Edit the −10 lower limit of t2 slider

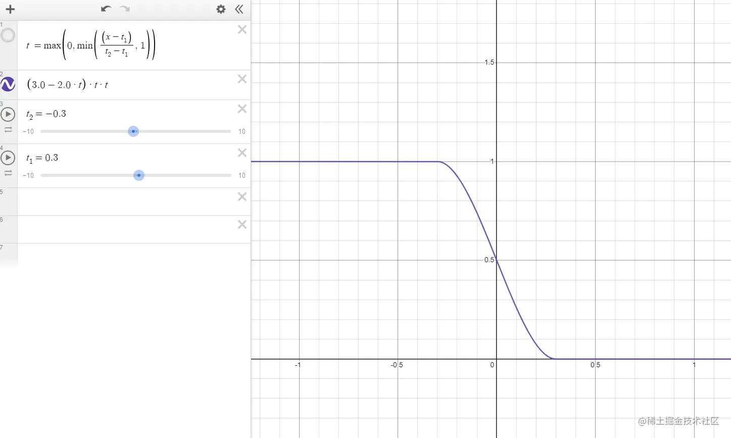pyautogui.click(x=28, y=132)
